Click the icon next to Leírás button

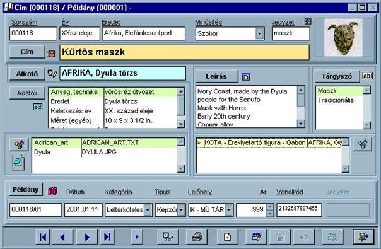pos(246,78)
